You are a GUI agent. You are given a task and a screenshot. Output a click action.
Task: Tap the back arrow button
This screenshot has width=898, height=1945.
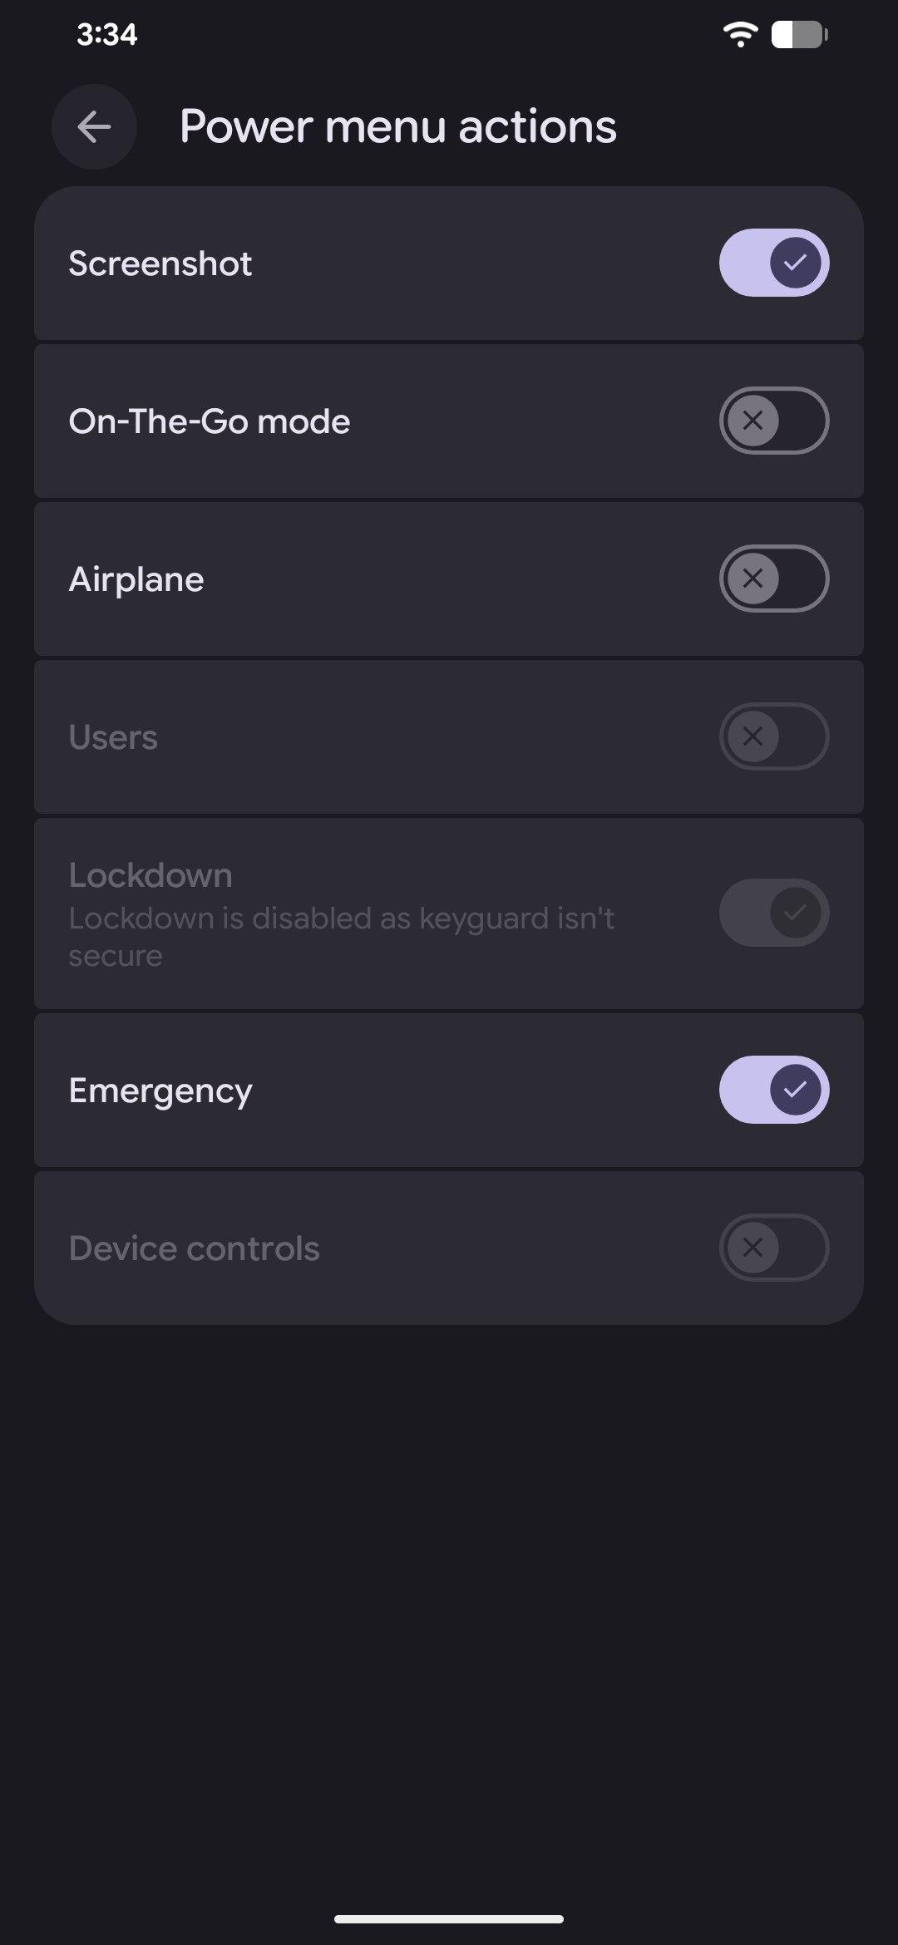(94, 127)
